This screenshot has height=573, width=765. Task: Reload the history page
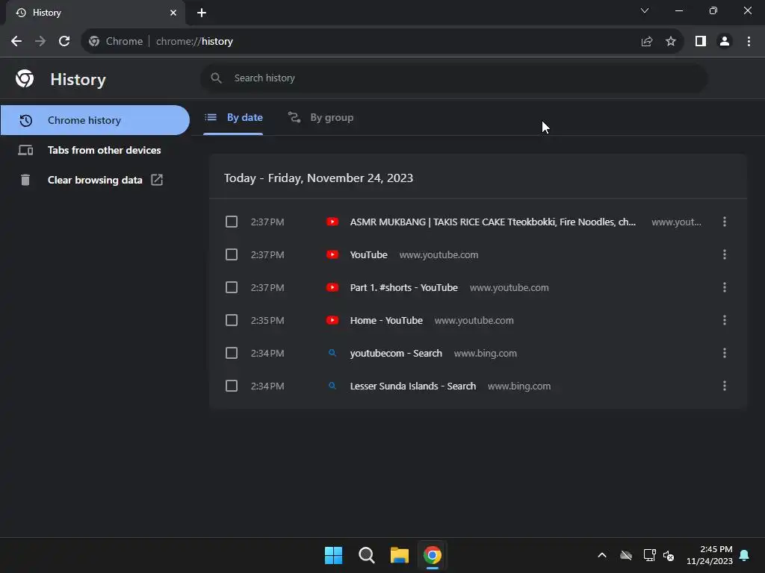[x=64, y=42]
